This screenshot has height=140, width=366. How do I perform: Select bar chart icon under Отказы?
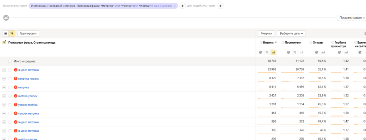coord(323,52)
